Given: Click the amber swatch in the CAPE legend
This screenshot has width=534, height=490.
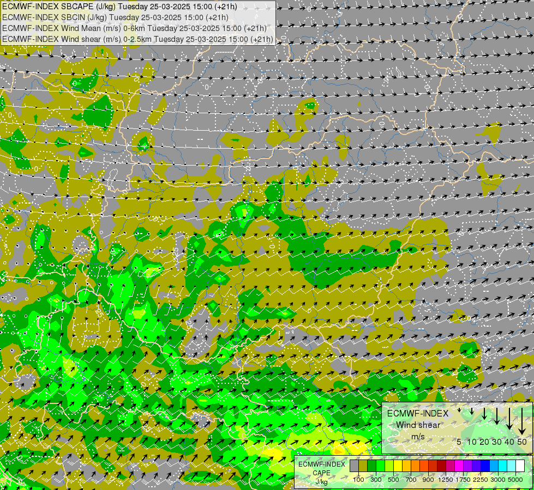Looking at the screenshot, I should click(406, 465).
